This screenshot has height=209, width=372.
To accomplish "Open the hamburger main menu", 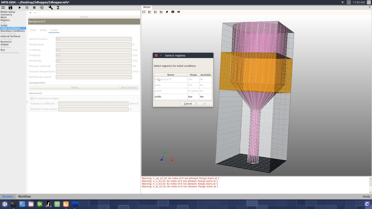I will [x=3, y=8].
